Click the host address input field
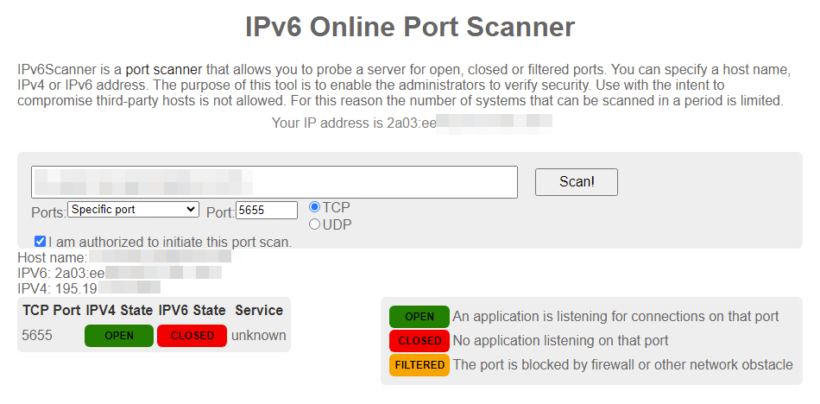820x404 pixels. (274, 182)
